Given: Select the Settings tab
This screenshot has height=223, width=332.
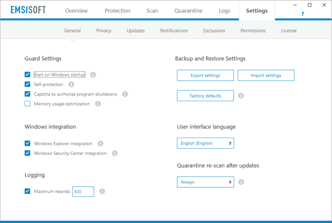Looking at the screenshot, I should (x=257, y=11).
